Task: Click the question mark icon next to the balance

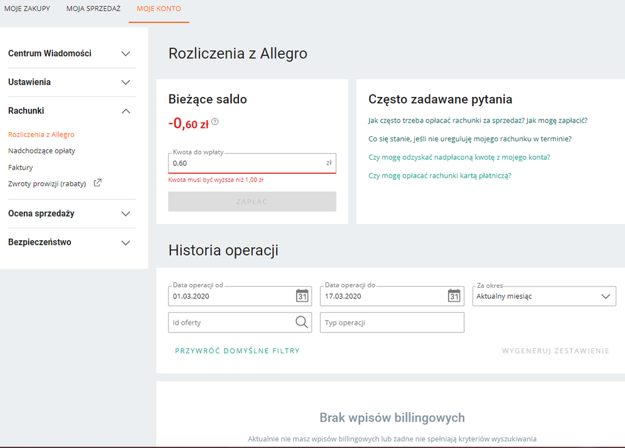Action: pyautogui.click(x=215, y=122)
